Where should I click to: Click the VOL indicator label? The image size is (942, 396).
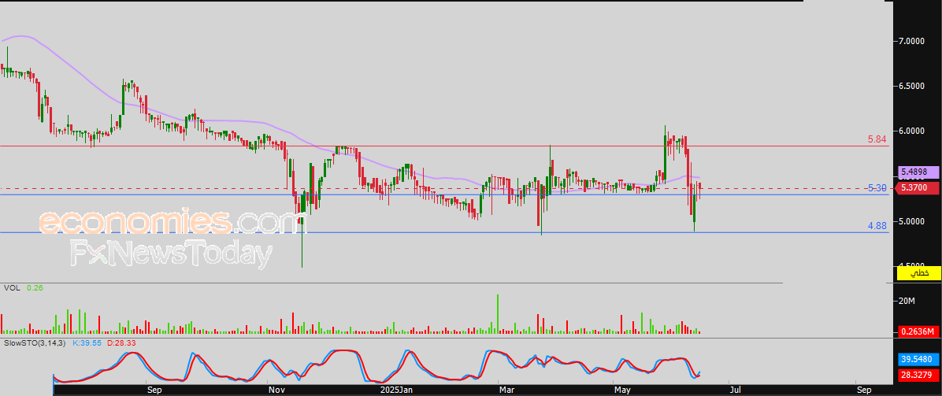click(11, 288)
